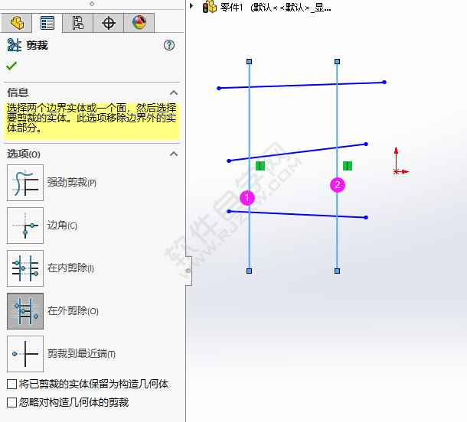
Task: Open the DimXpertManager crosshair tab
Action: (109, 23)
